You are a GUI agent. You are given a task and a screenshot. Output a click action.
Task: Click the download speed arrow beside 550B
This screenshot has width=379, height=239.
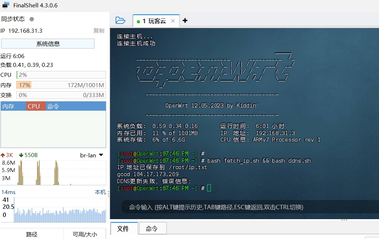click(x=20, y=155)
